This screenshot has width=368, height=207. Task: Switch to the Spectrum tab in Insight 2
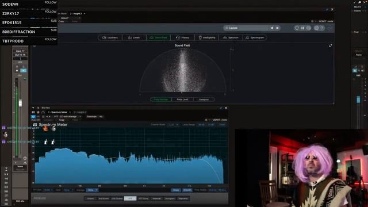pos(231,37)
